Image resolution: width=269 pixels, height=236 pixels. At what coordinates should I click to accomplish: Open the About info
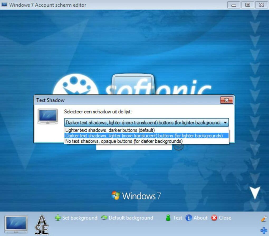(196, 218)
